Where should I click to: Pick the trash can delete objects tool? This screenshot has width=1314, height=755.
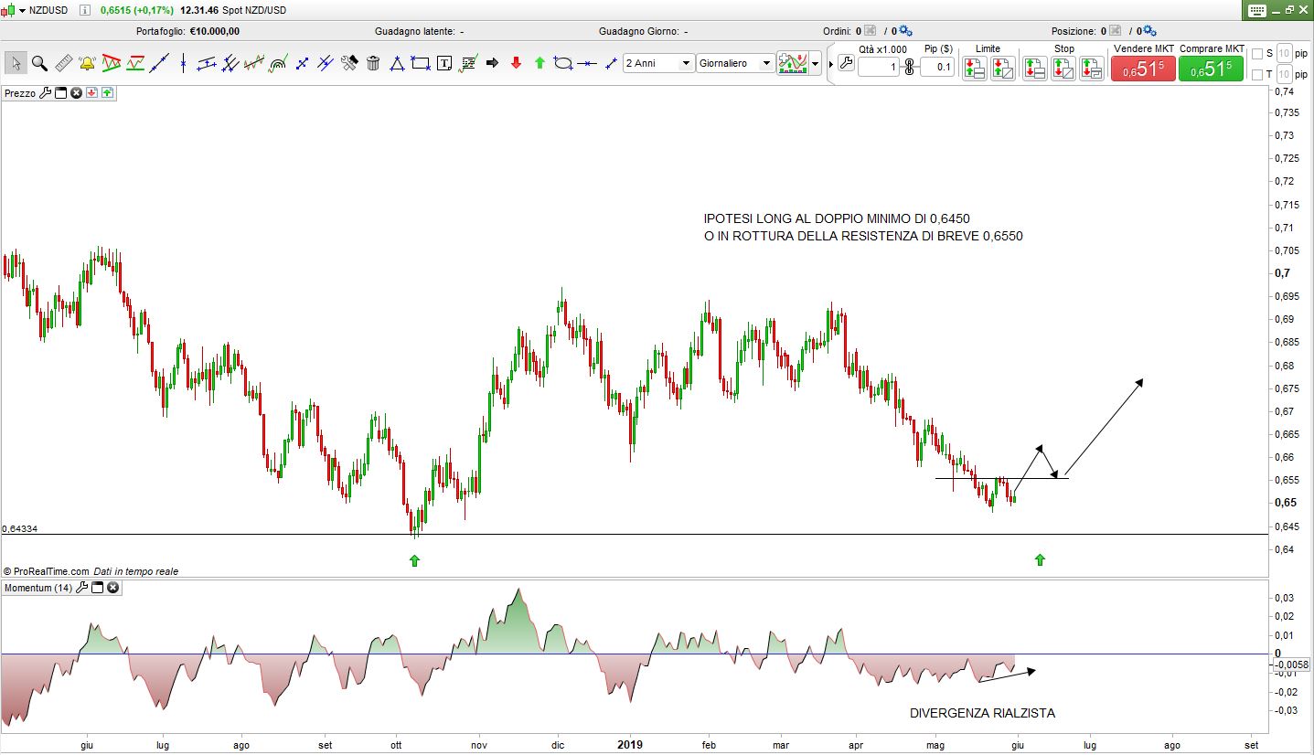point(373,63)
